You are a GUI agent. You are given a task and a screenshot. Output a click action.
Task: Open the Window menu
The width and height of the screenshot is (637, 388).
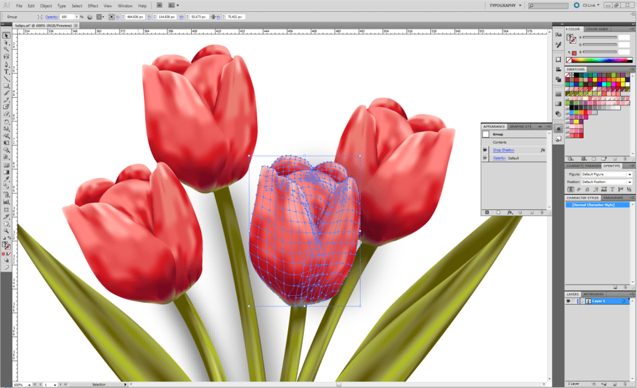click(x=125, y=6)
